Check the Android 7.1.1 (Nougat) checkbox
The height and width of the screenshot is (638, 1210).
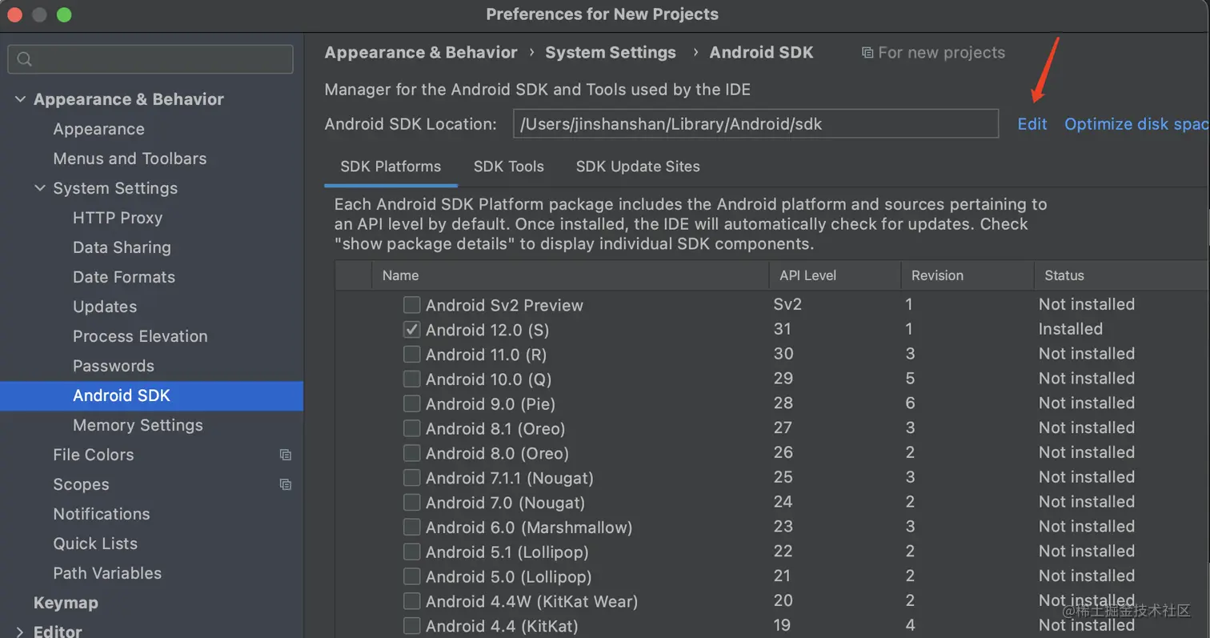click(x=411, y=478)
